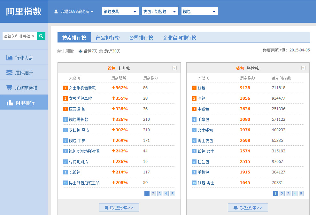Open keyword 男士钱包短款正品 in 上升榜
This screenshot has width=316, height=215.
click(x=84, y=183)
